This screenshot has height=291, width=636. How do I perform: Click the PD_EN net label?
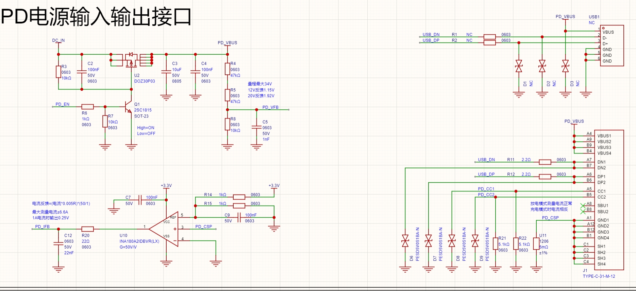tap(63, 104)
